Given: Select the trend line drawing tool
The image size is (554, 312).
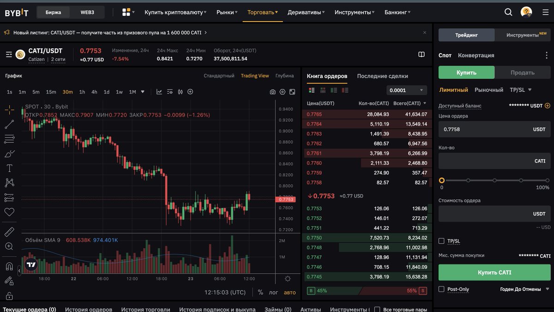Looking at the screenshot, I should tap(9, 124).
